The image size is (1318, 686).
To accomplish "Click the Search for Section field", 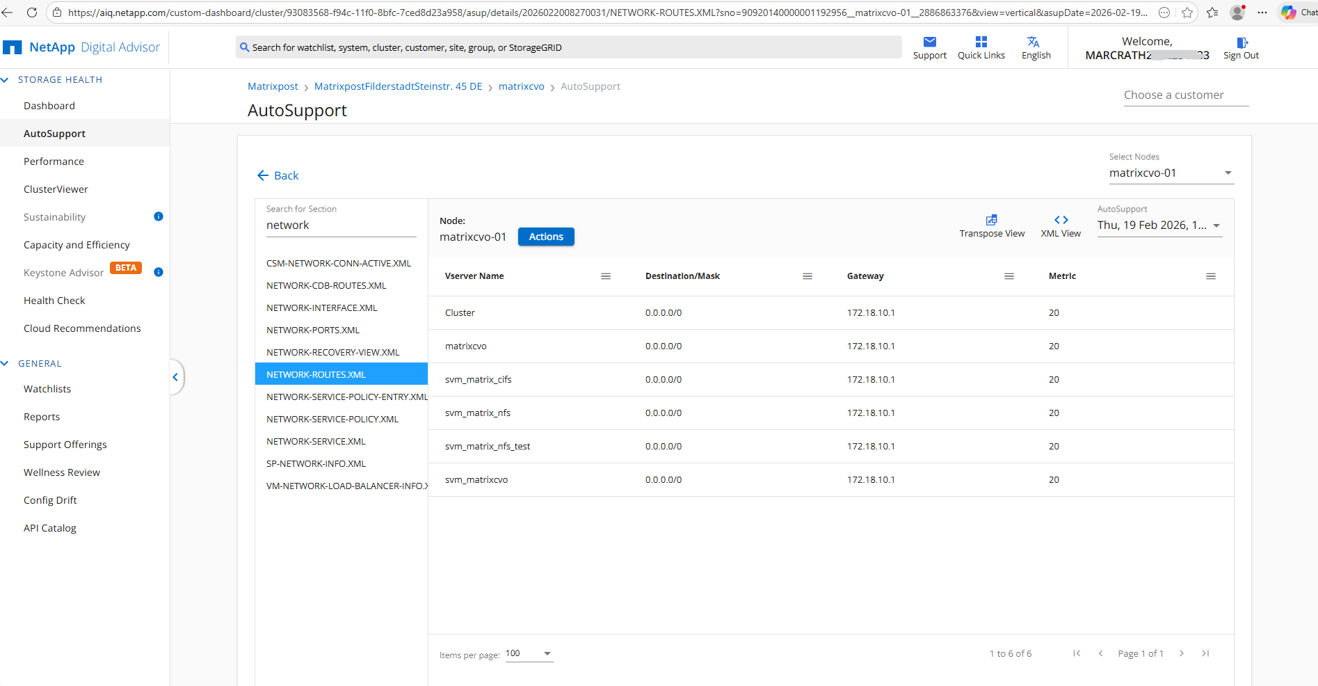I will coord(341,225).
